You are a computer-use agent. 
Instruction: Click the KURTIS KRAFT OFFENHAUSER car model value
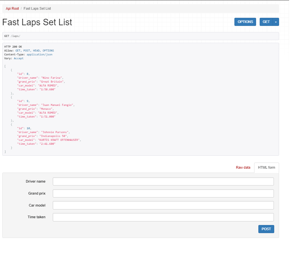59,140
